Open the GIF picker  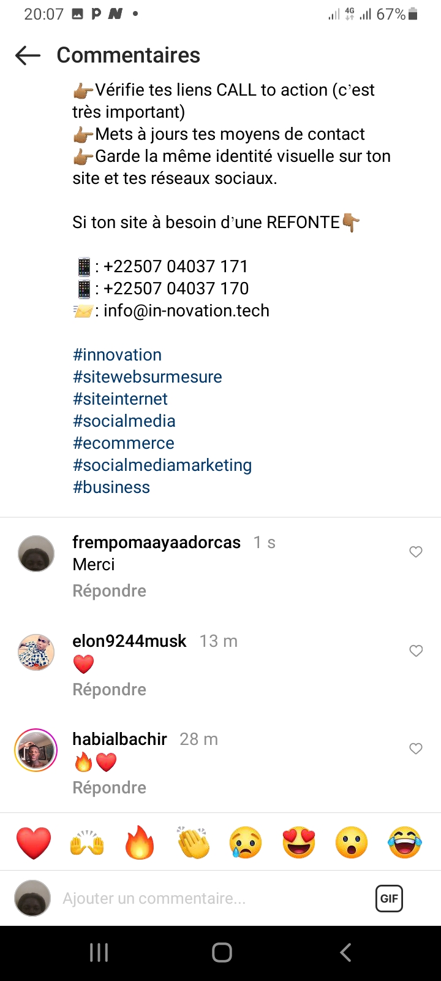tap(389, 898)
